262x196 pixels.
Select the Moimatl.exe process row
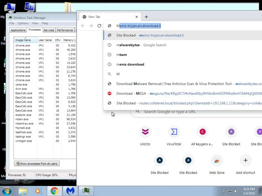(45, 128)
